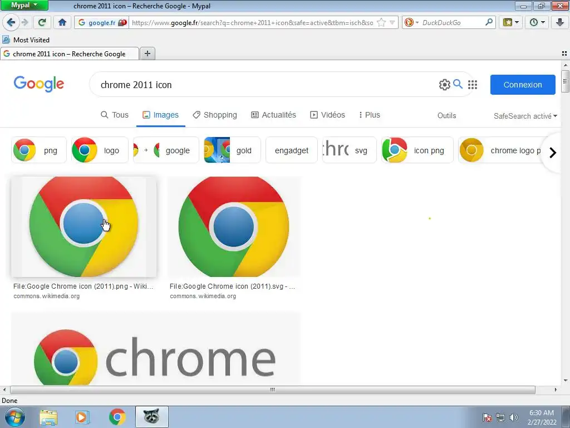570x428 pixels.
Task: Open File:Google Chrome icon (2011).svg link
Action: tap(232, 286)
